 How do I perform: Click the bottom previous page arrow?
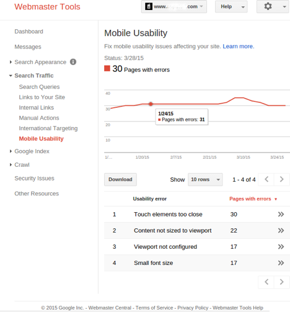pyautogui.click(x=266, y=282)
